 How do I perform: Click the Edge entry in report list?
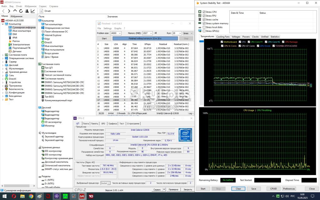click(x=46, y=39)
